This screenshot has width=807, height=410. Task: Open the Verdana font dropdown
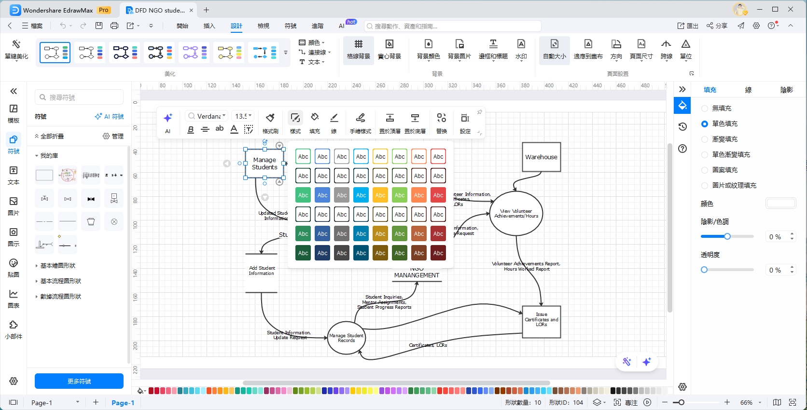[207, 116]
